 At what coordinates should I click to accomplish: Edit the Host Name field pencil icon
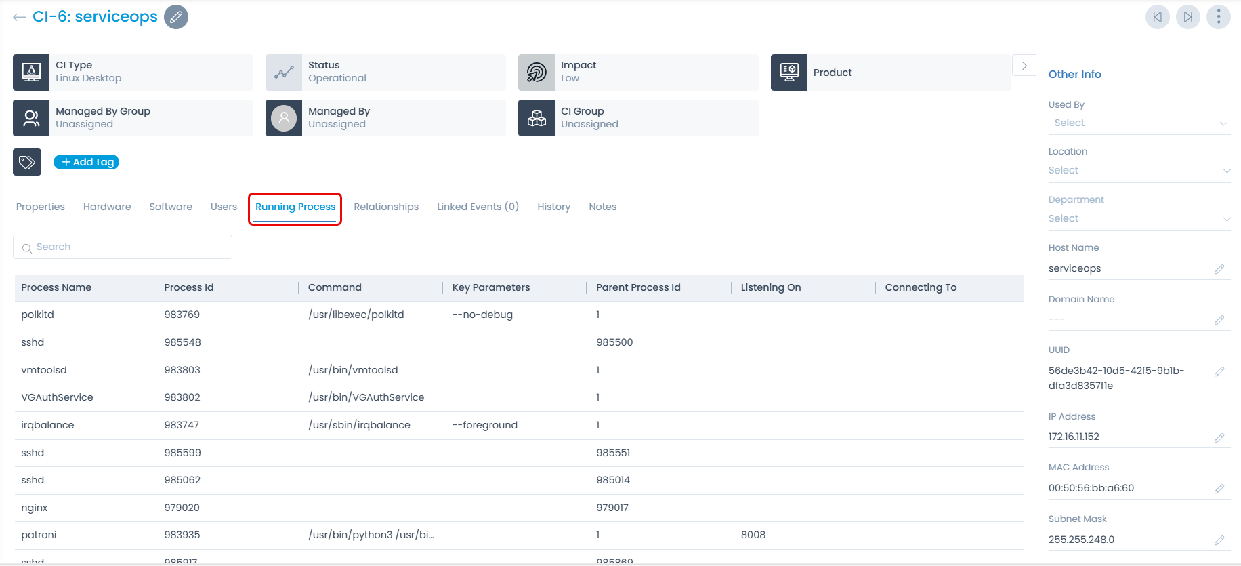[1219, 269]
